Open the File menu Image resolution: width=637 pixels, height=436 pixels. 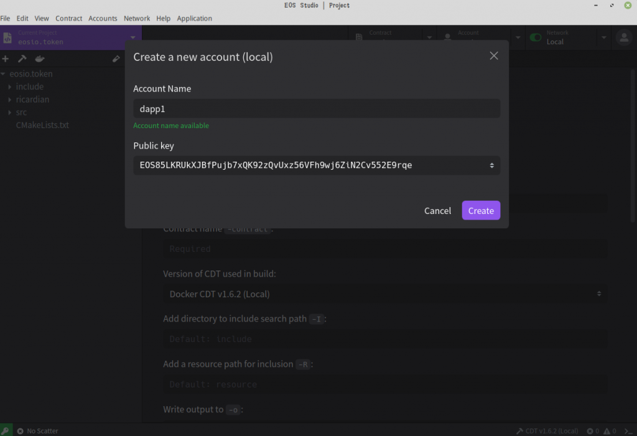point(5,18)
